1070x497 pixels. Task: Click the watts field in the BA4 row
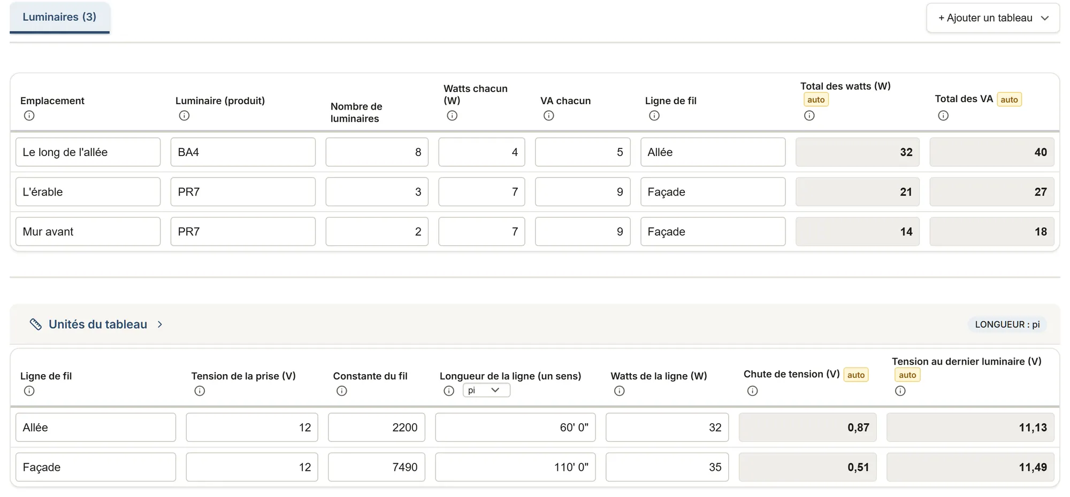[481, 152]
